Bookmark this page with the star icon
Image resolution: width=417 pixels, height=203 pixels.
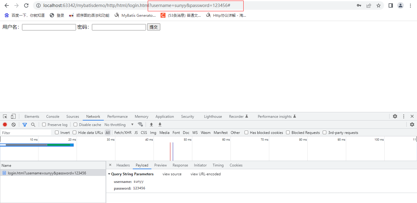click(379, 5)
